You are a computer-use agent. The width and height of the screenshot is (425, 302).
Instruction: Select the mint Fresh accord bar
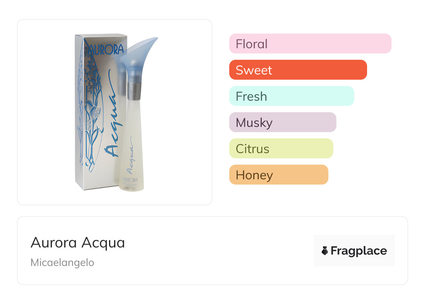coord(291,96)
